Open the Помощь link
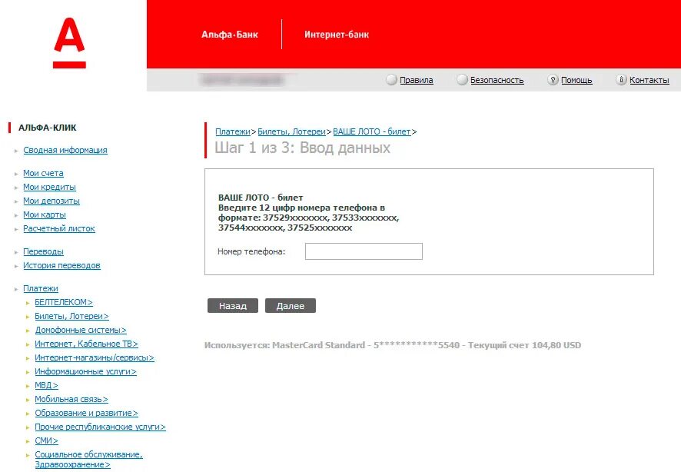Viewport: 681px width, 472px height. click(576, 80)
